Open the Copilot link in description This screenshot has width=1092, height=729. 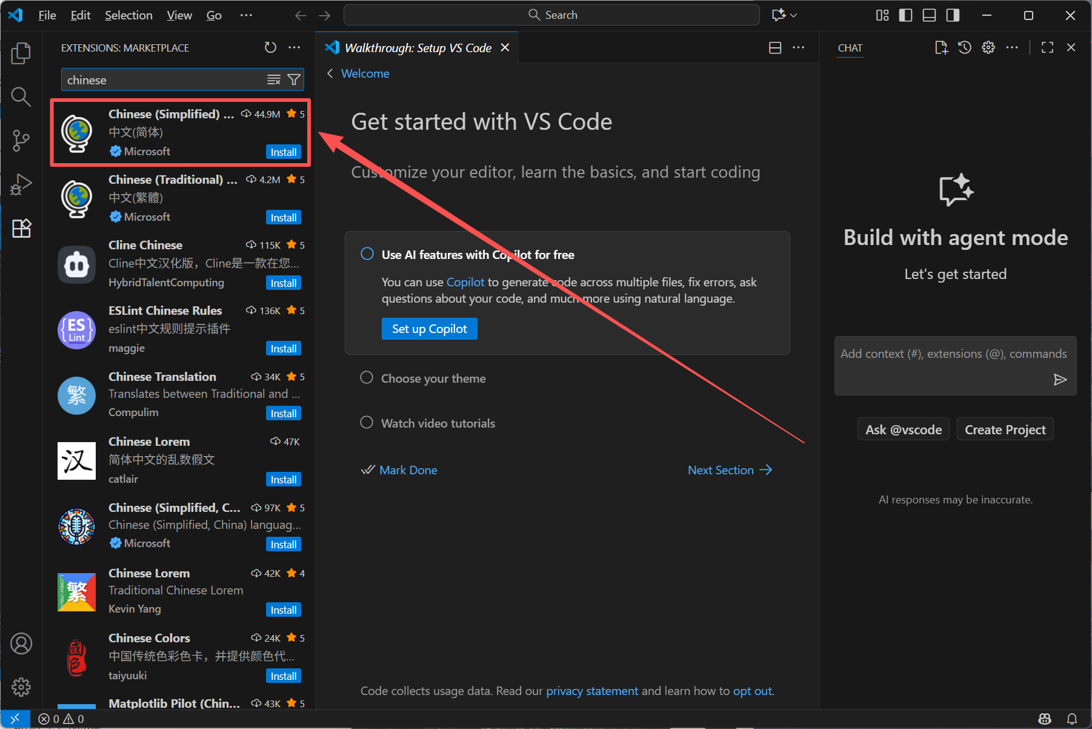tap(465, 282)
